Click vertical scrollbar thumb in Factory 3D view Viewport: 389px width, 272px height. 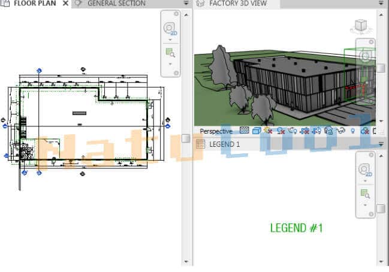(x=381, y=68)
